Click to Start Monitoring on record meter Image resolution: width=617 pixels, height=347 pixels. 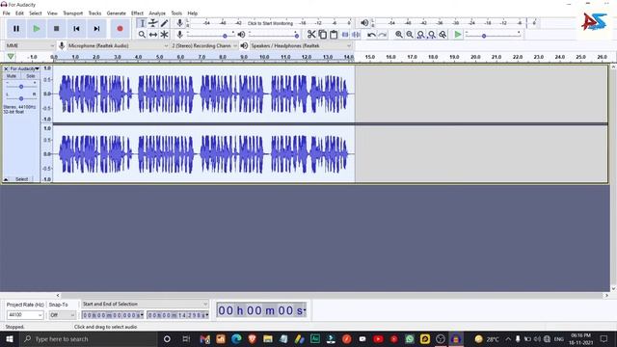(270, 23)
